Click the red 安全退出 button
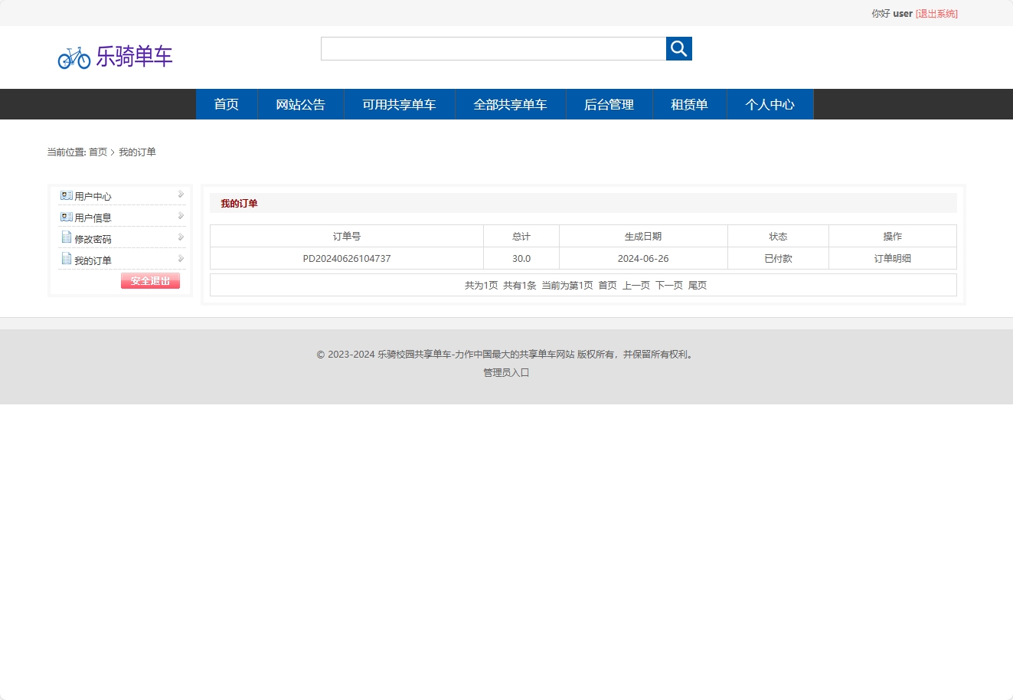The image size is (1013, 700). coord(150,280)
